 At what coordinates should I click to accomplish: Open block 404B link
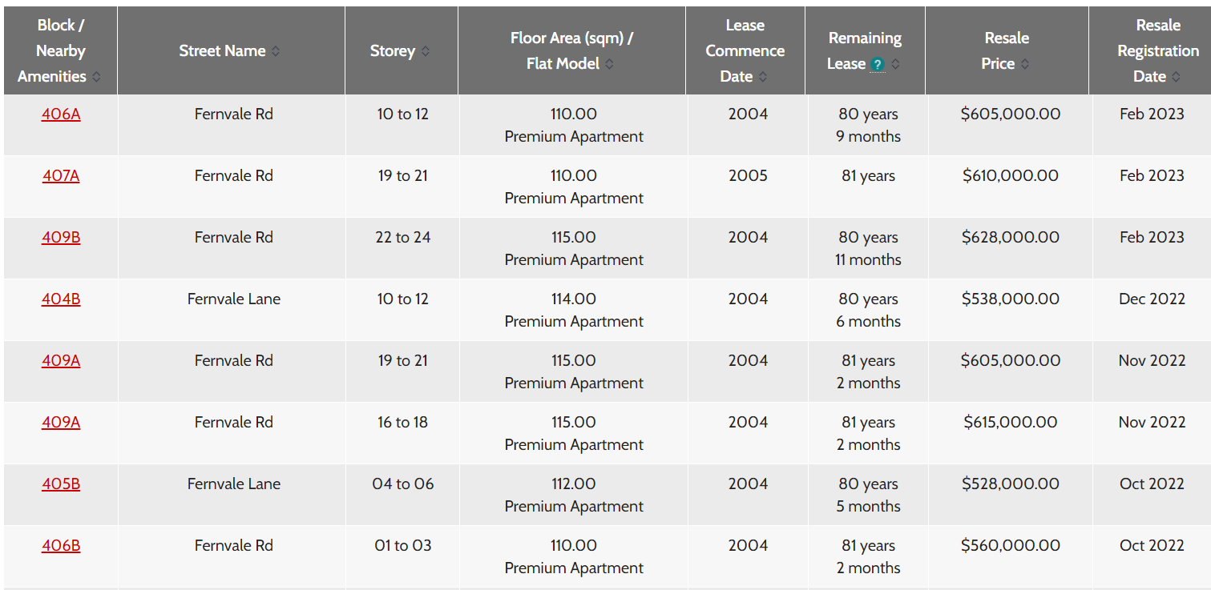[61, 299]
